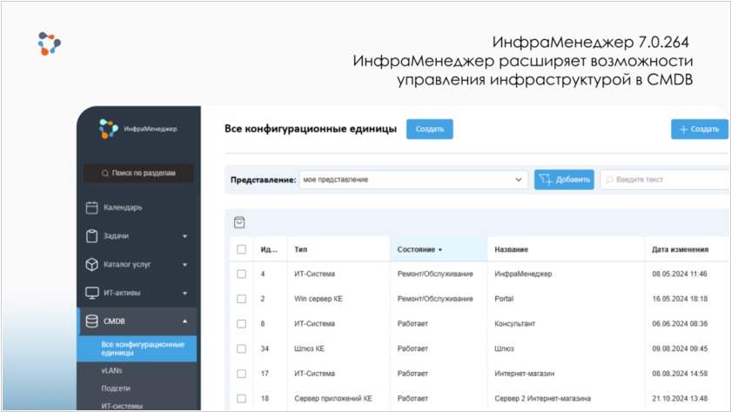Open the vLANs menu item

111,370
